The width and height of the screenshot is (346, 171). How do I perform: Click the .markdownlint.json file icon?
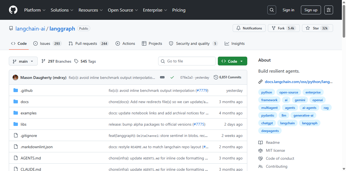pyautogui.click(x=16, y=147)
